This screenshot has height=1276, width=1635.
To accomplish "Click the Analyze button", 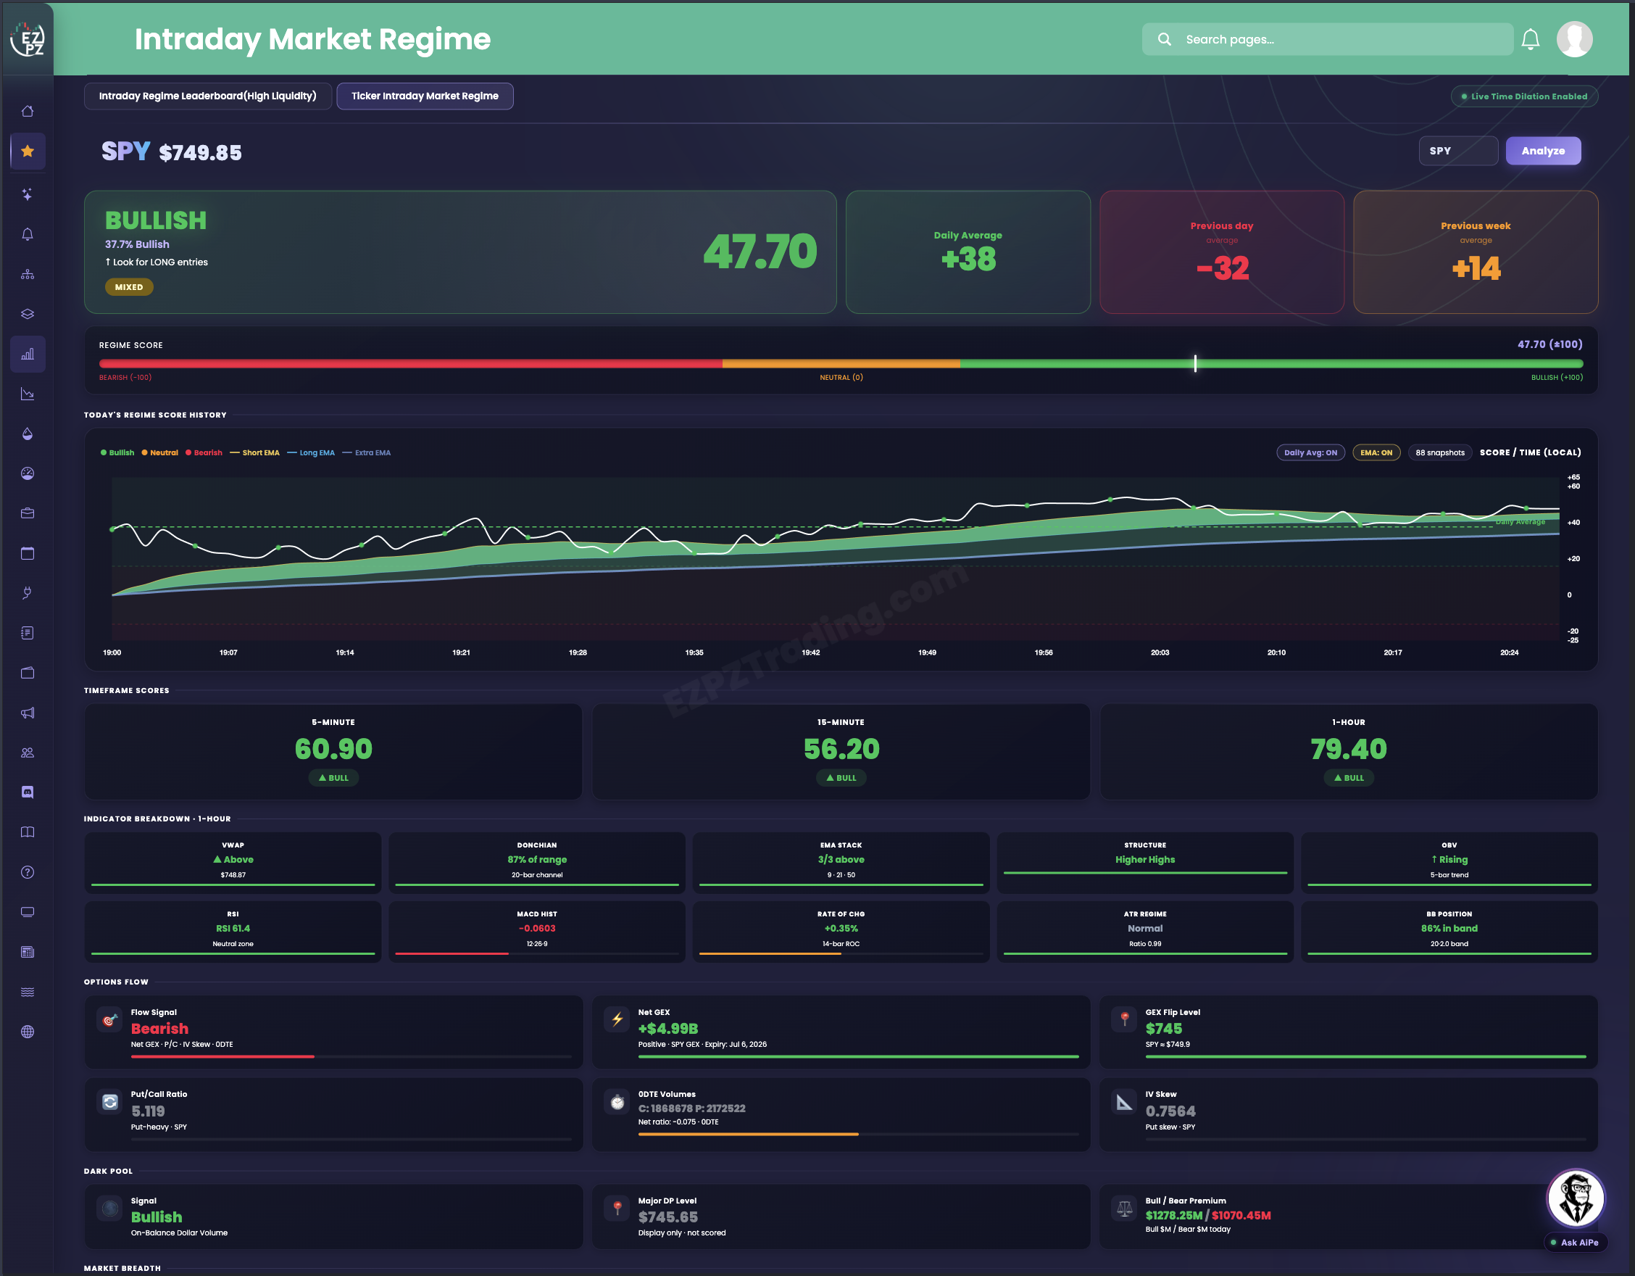I will pos(1543,151).
